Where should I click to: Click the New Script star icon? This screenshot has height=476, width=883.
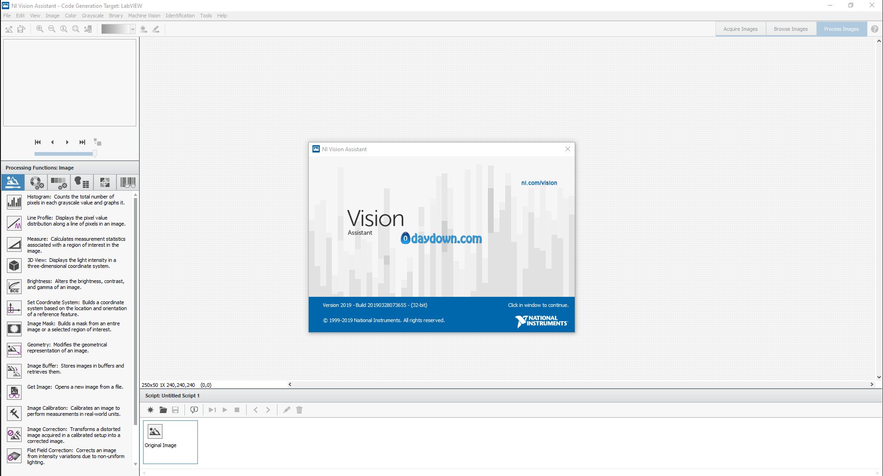click(x=150, y=410)
